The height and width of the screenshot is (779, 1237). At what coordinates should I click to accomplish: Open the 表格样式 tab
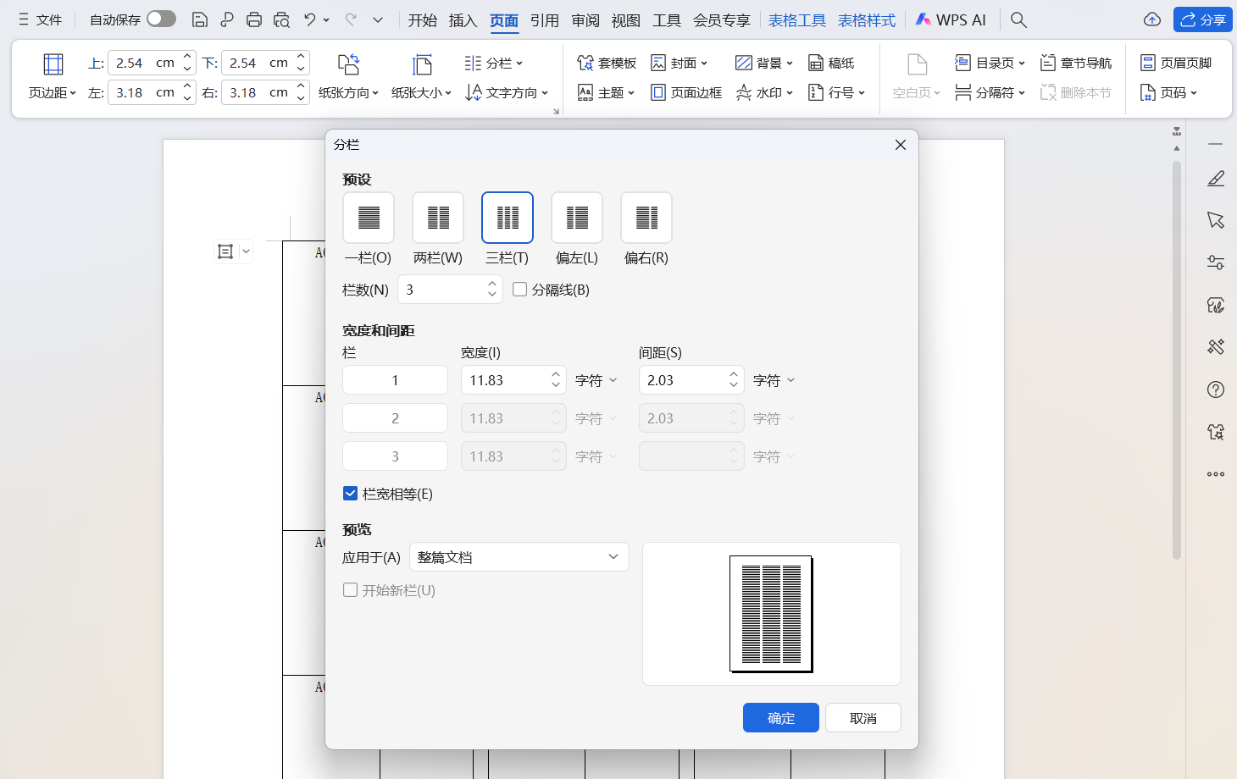point(866,19)
